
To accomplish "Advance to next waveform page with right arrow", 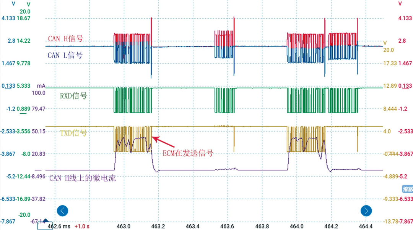I will coord(366,211).
